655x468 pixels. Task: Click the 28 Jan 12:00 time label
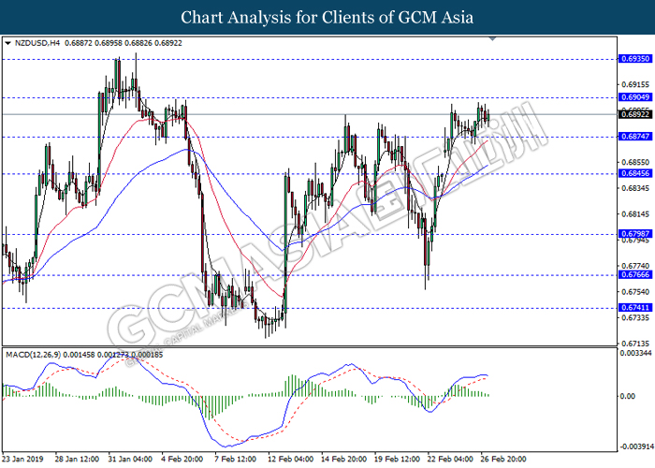[77, 459]
